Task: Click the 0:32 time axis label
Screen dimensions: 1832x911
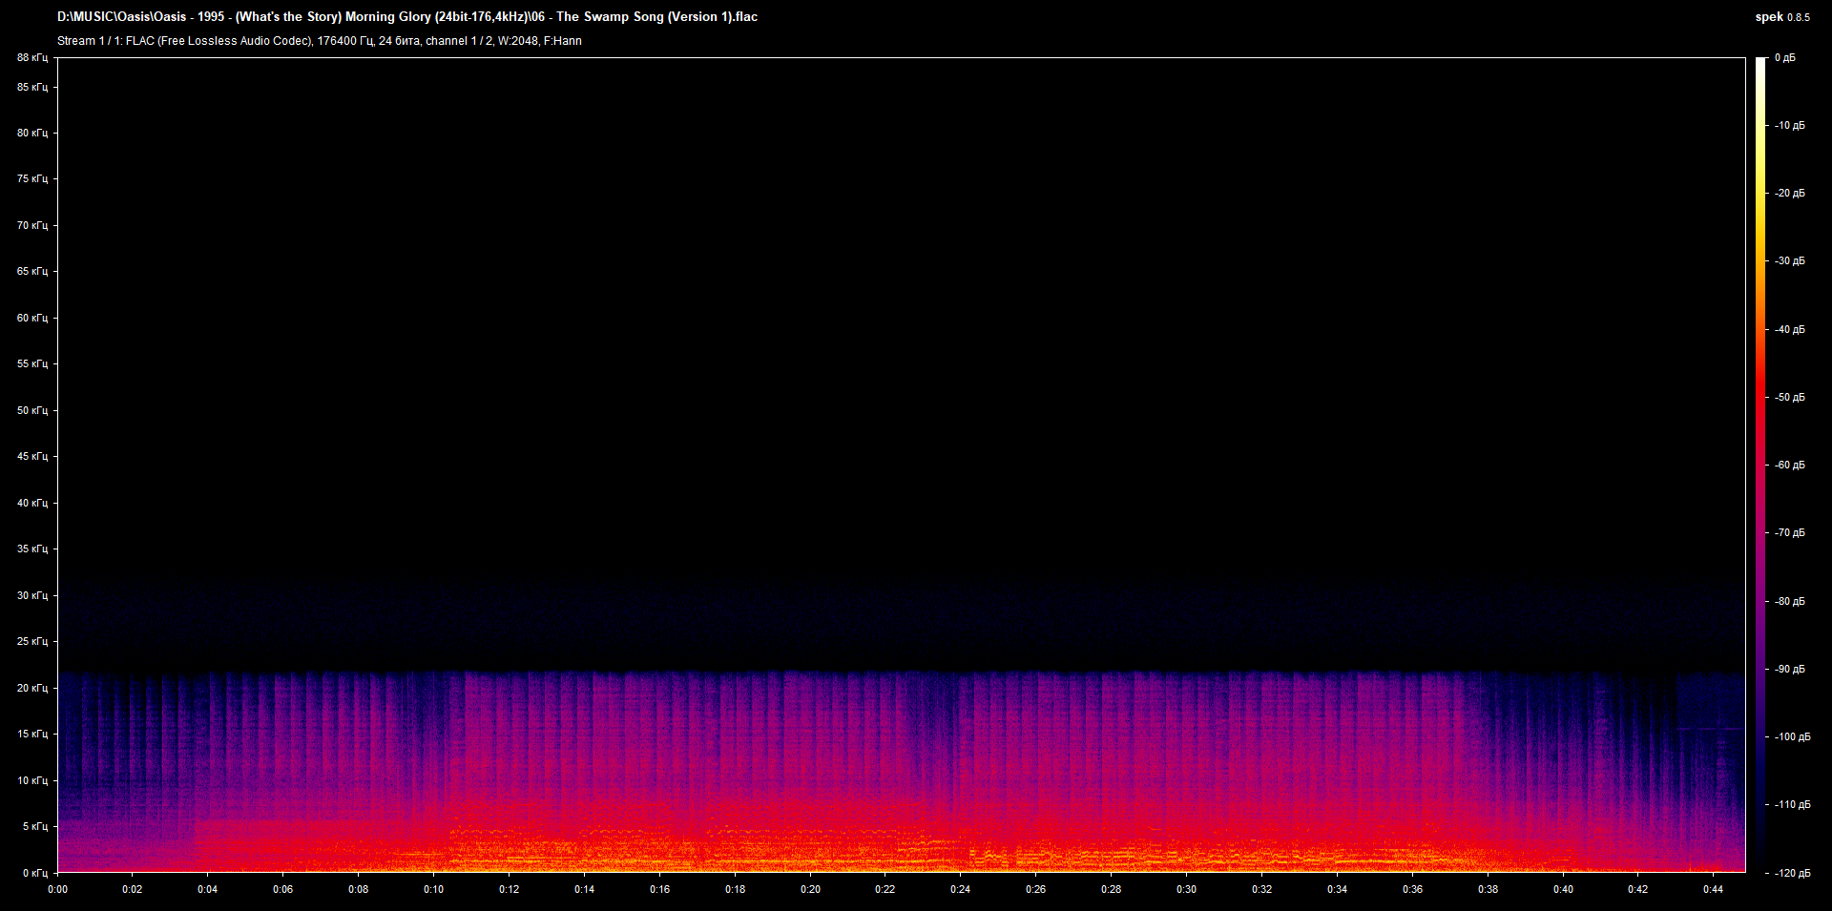Action: [x=1262, y=890]
